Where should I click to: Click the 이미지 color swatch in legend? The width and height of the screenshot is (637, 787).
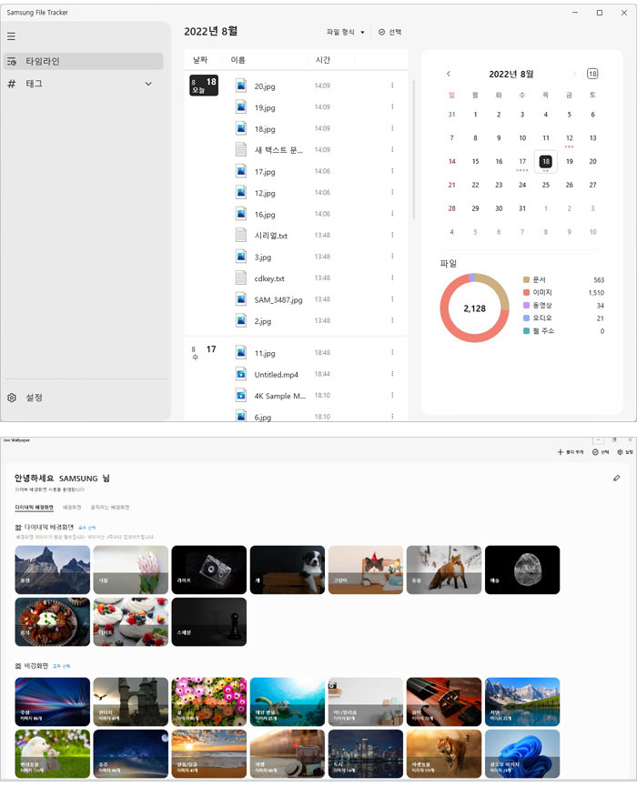[x=527, y=293]
